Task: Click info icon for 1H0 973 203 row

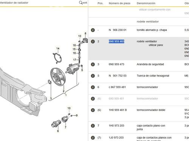Action: tap(93, 126)
